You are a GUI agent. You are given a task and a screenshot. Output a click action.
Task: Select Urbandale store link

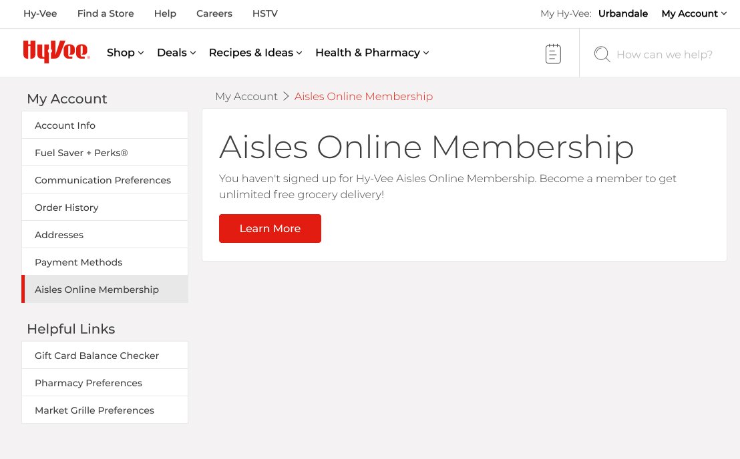coord(623,13)
